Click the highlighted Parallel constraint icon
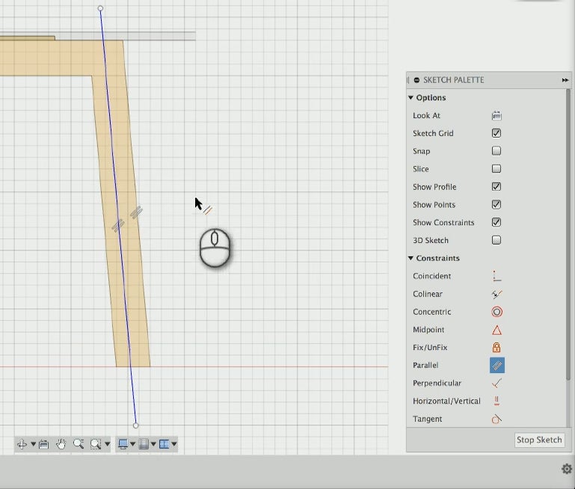575x489 pixels. pyautogui.click(x=497, y=365)
